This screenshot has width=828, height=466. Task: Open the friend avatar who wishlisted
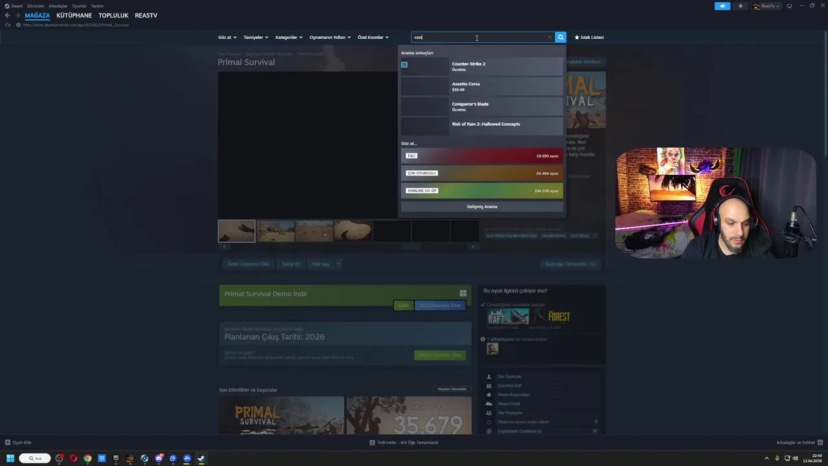pyautogui.click(x=493, y=348)
